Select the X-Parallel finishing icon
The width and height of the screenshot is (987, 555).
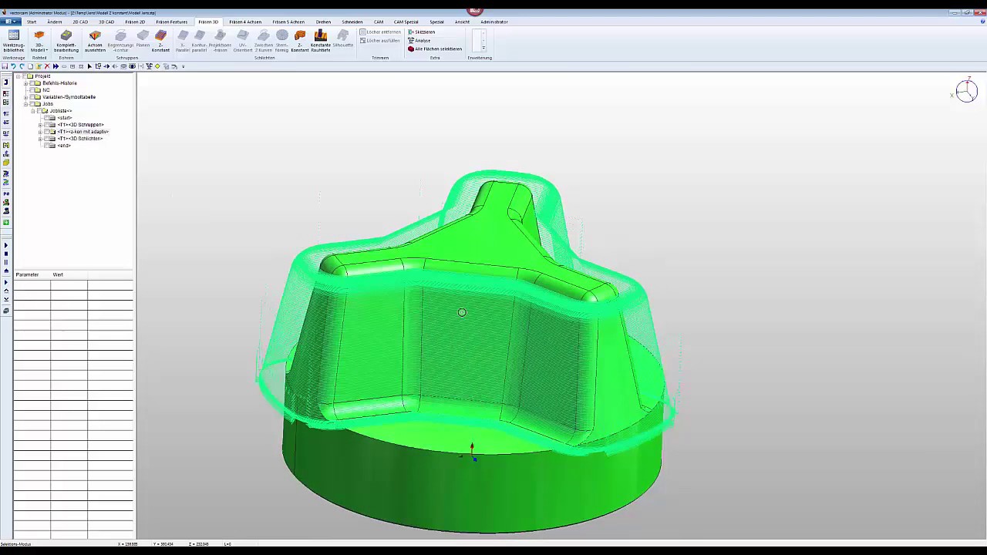183,40
